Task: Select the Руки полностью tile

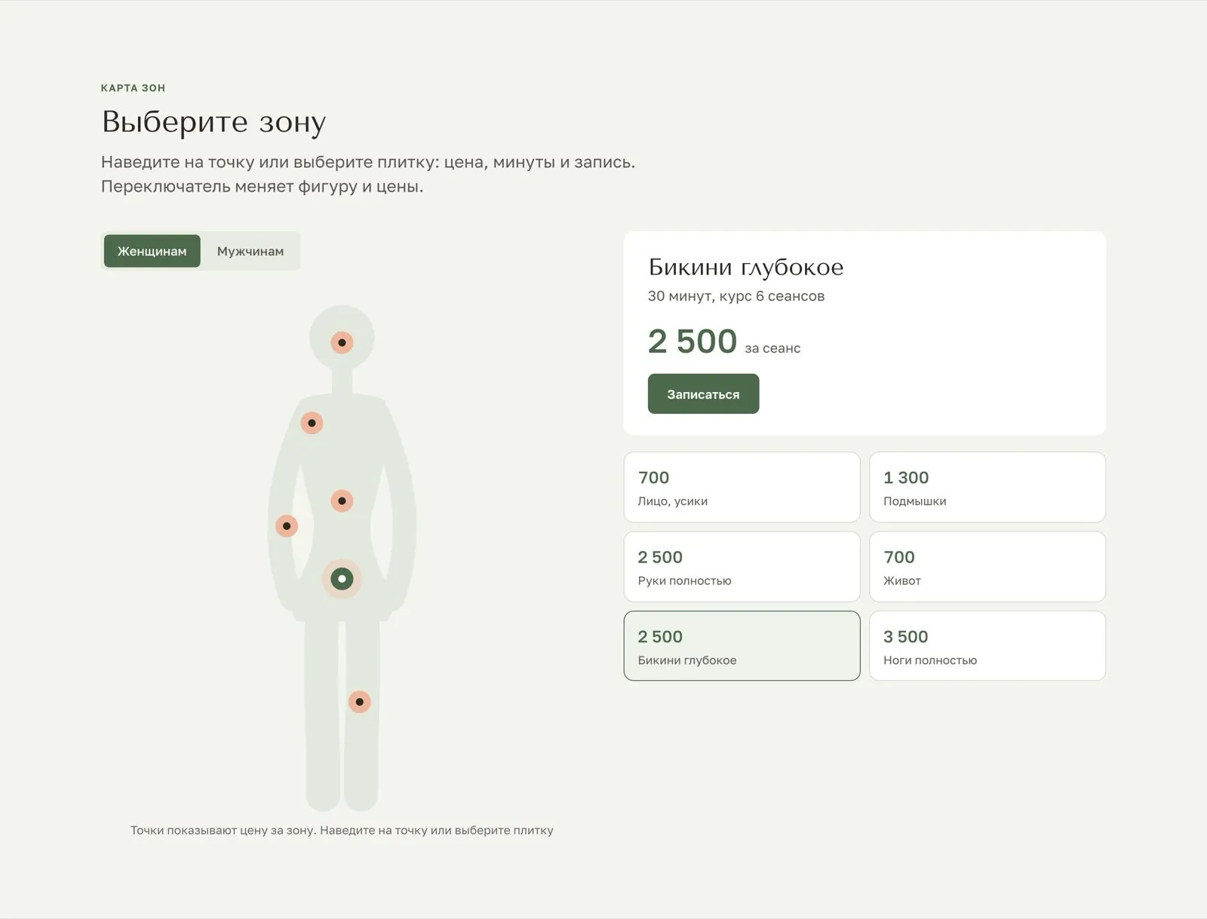Action: click(x=742, y=567)
